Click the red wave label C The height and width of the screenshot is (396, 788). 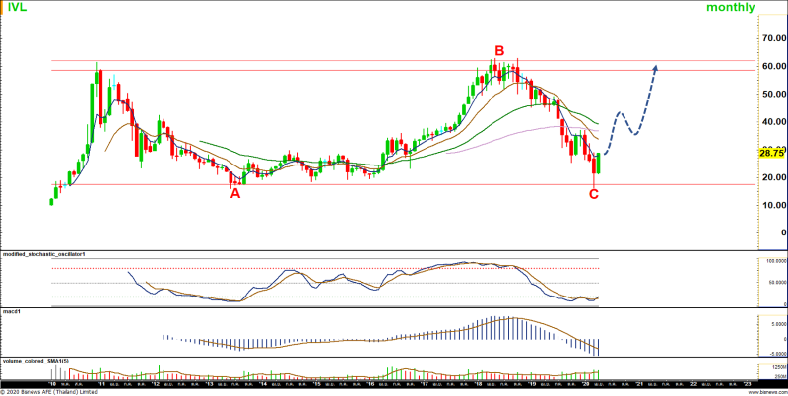594,194
